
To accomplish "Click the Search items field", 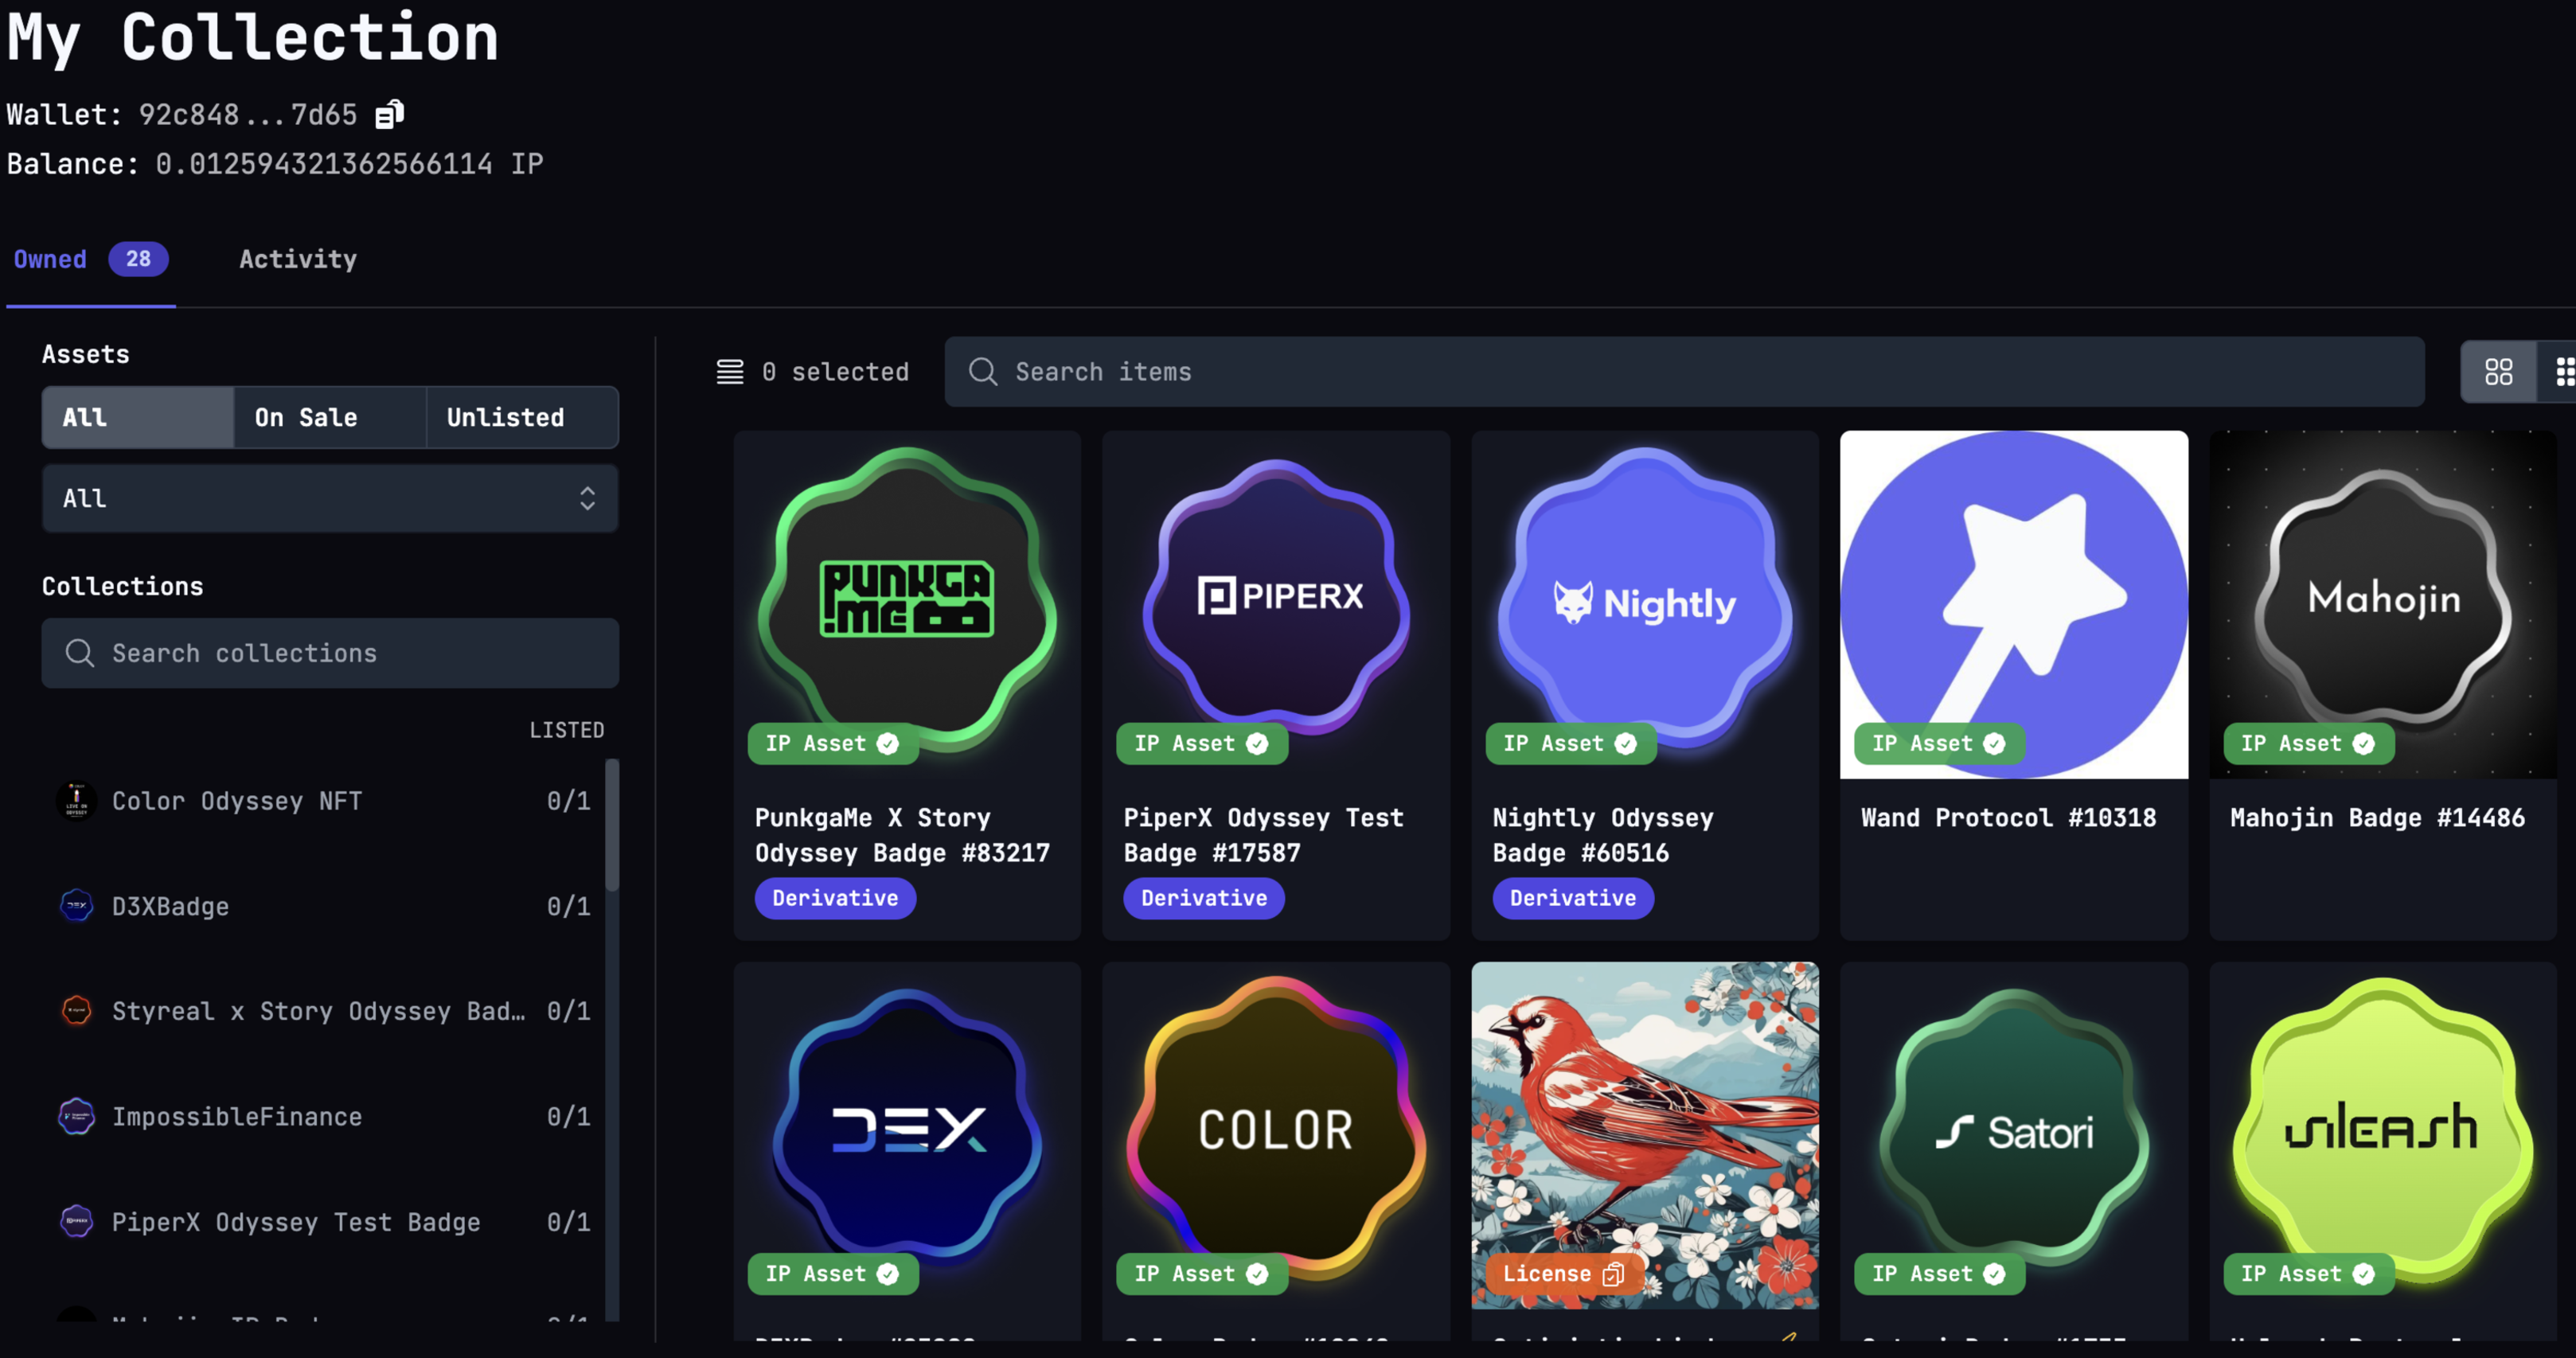I will coord(1684,372).
